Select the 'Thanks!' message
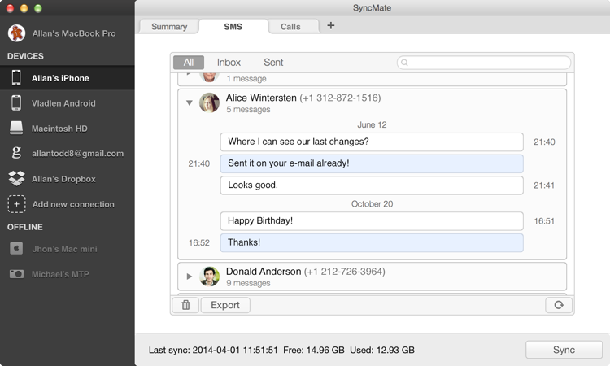The width and height of the screenshot is (610, 366). 372,242
